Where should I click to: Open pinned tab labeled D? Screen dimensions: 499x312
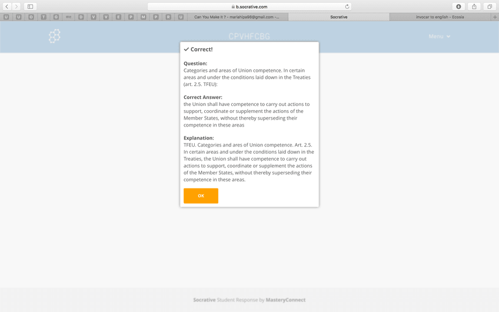[x=81, y=17]
